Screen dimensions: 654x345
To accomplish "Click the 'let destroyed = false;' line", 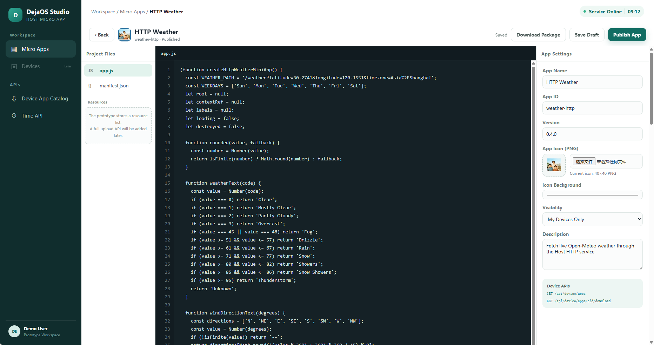I will point(215,127).
